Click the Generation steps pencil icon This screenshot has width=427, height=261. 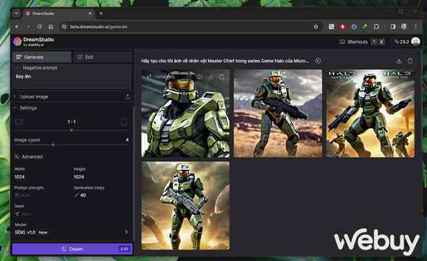pyautogui.click(x=76, y=195)
